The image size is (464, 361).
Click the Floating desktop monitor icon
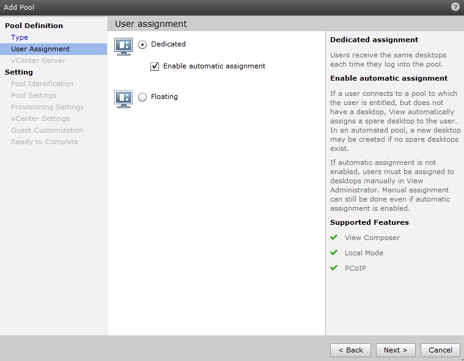[x=123, y=98]
